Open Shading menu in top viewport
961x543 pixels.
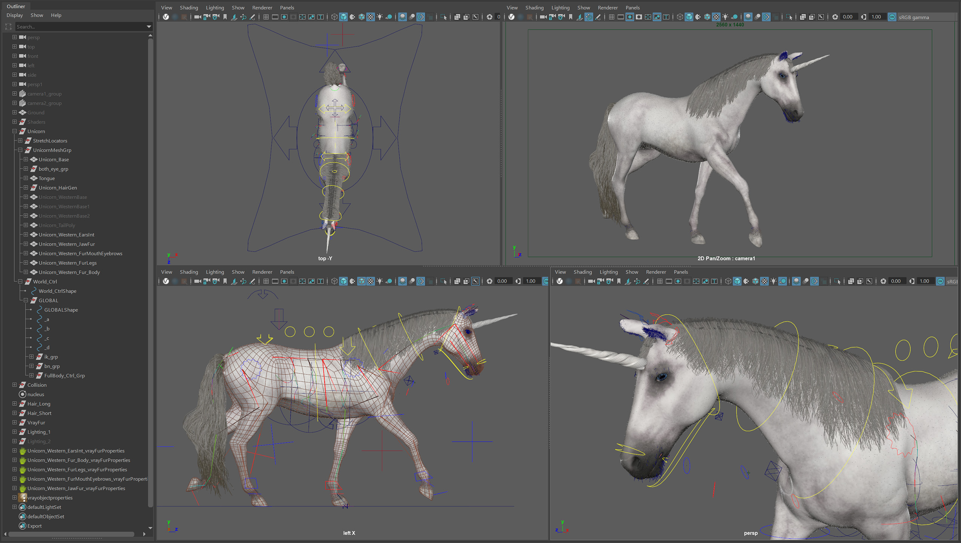189,8
